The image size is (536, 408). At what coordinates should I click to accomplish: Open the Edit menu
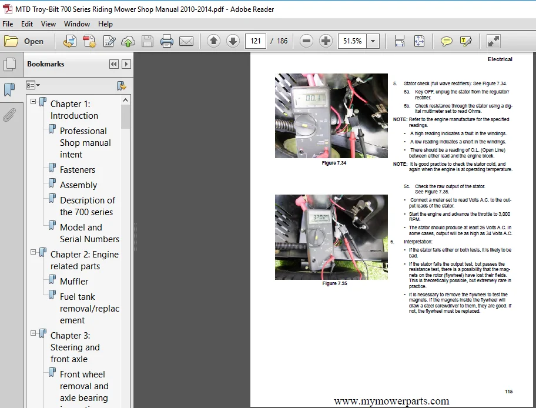click(26, 24)
